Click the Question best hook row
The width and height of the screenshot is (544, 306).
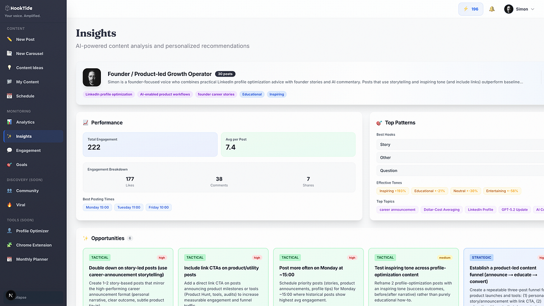pos(460,171)
